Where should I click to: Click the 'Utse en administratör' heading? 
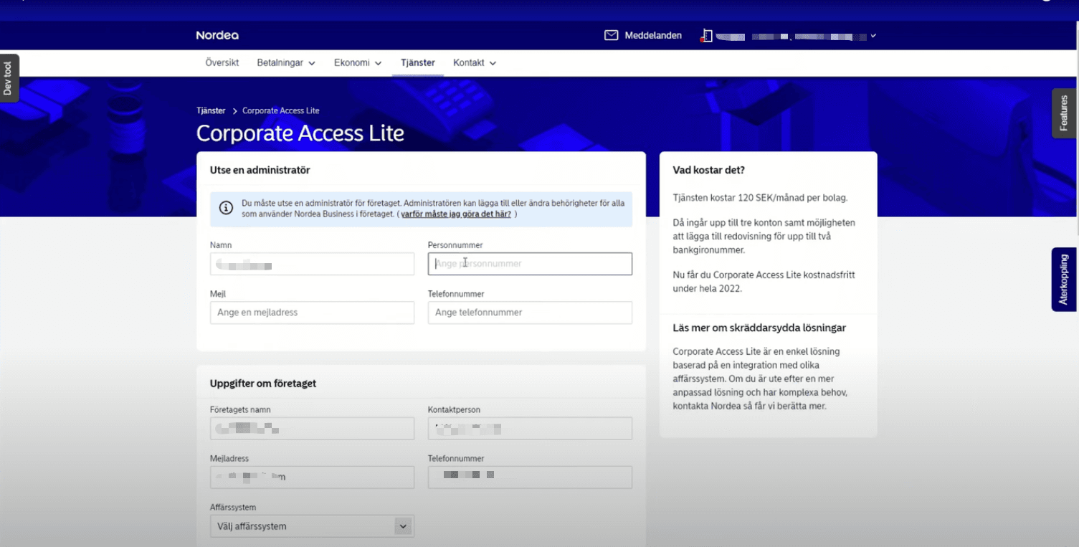click(260, 171)
